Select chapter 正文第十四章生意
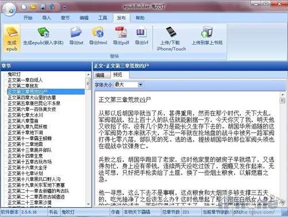288x217 pixels. coord(25,156)
